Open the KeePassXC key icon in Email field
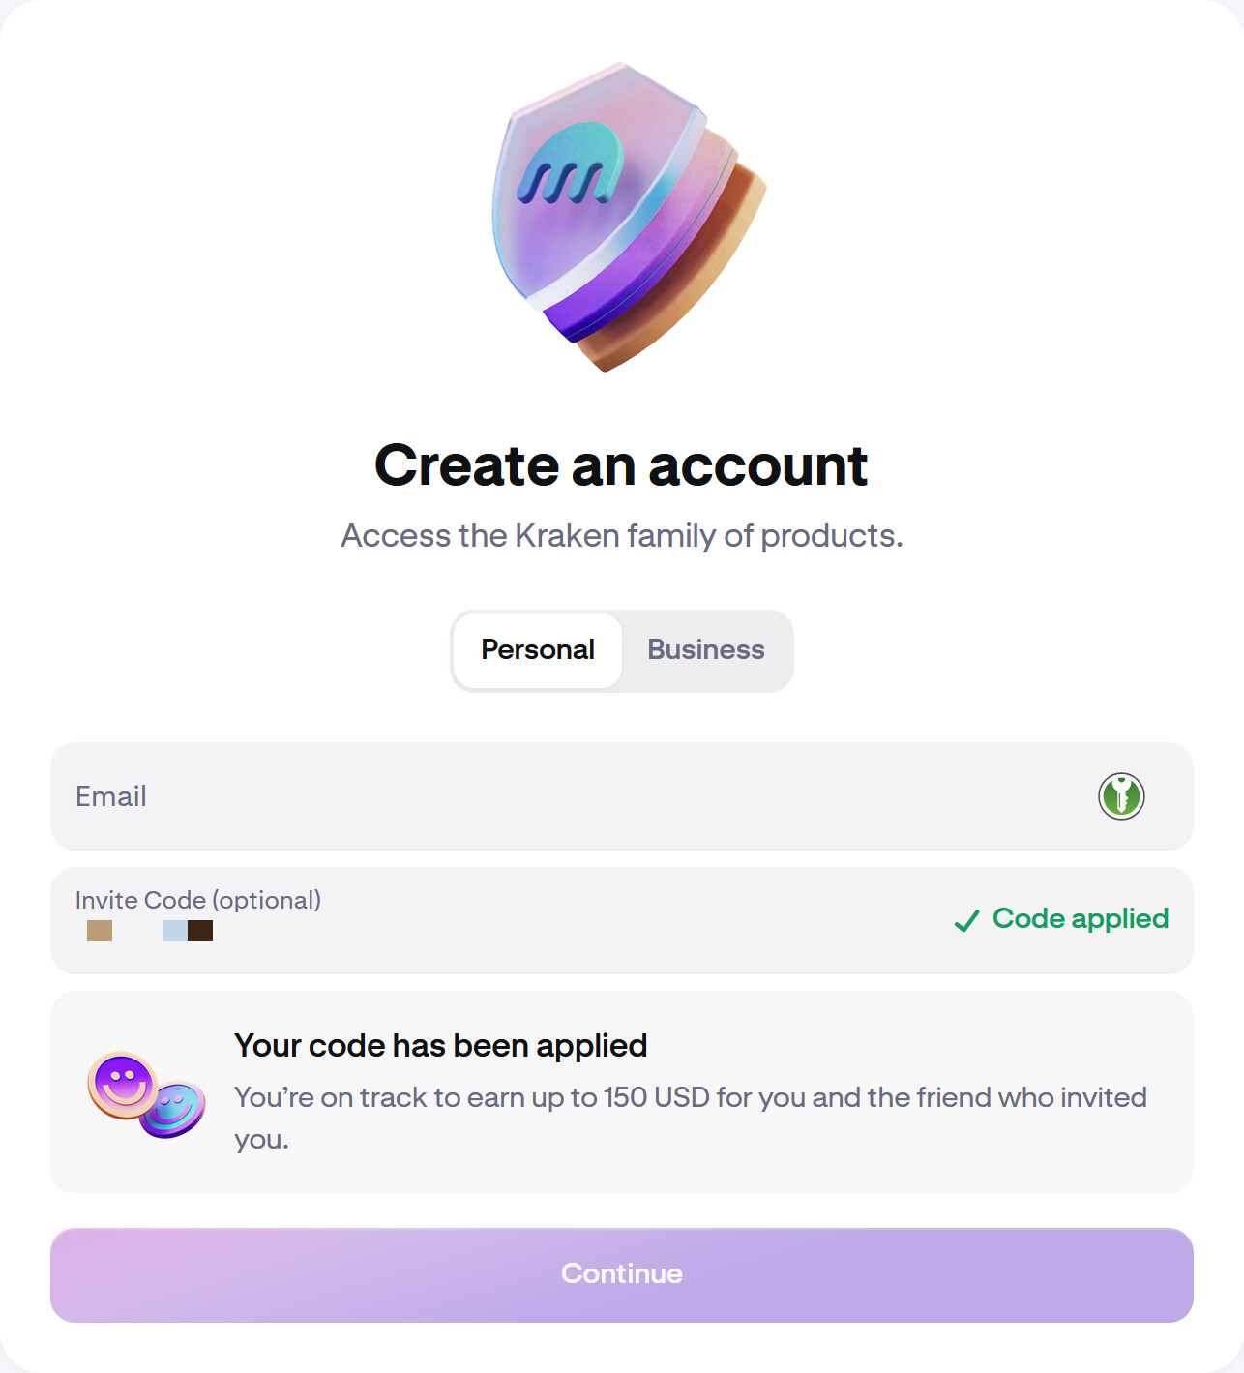The width and height of the screenshot is (1244, 1373). 1121,796
